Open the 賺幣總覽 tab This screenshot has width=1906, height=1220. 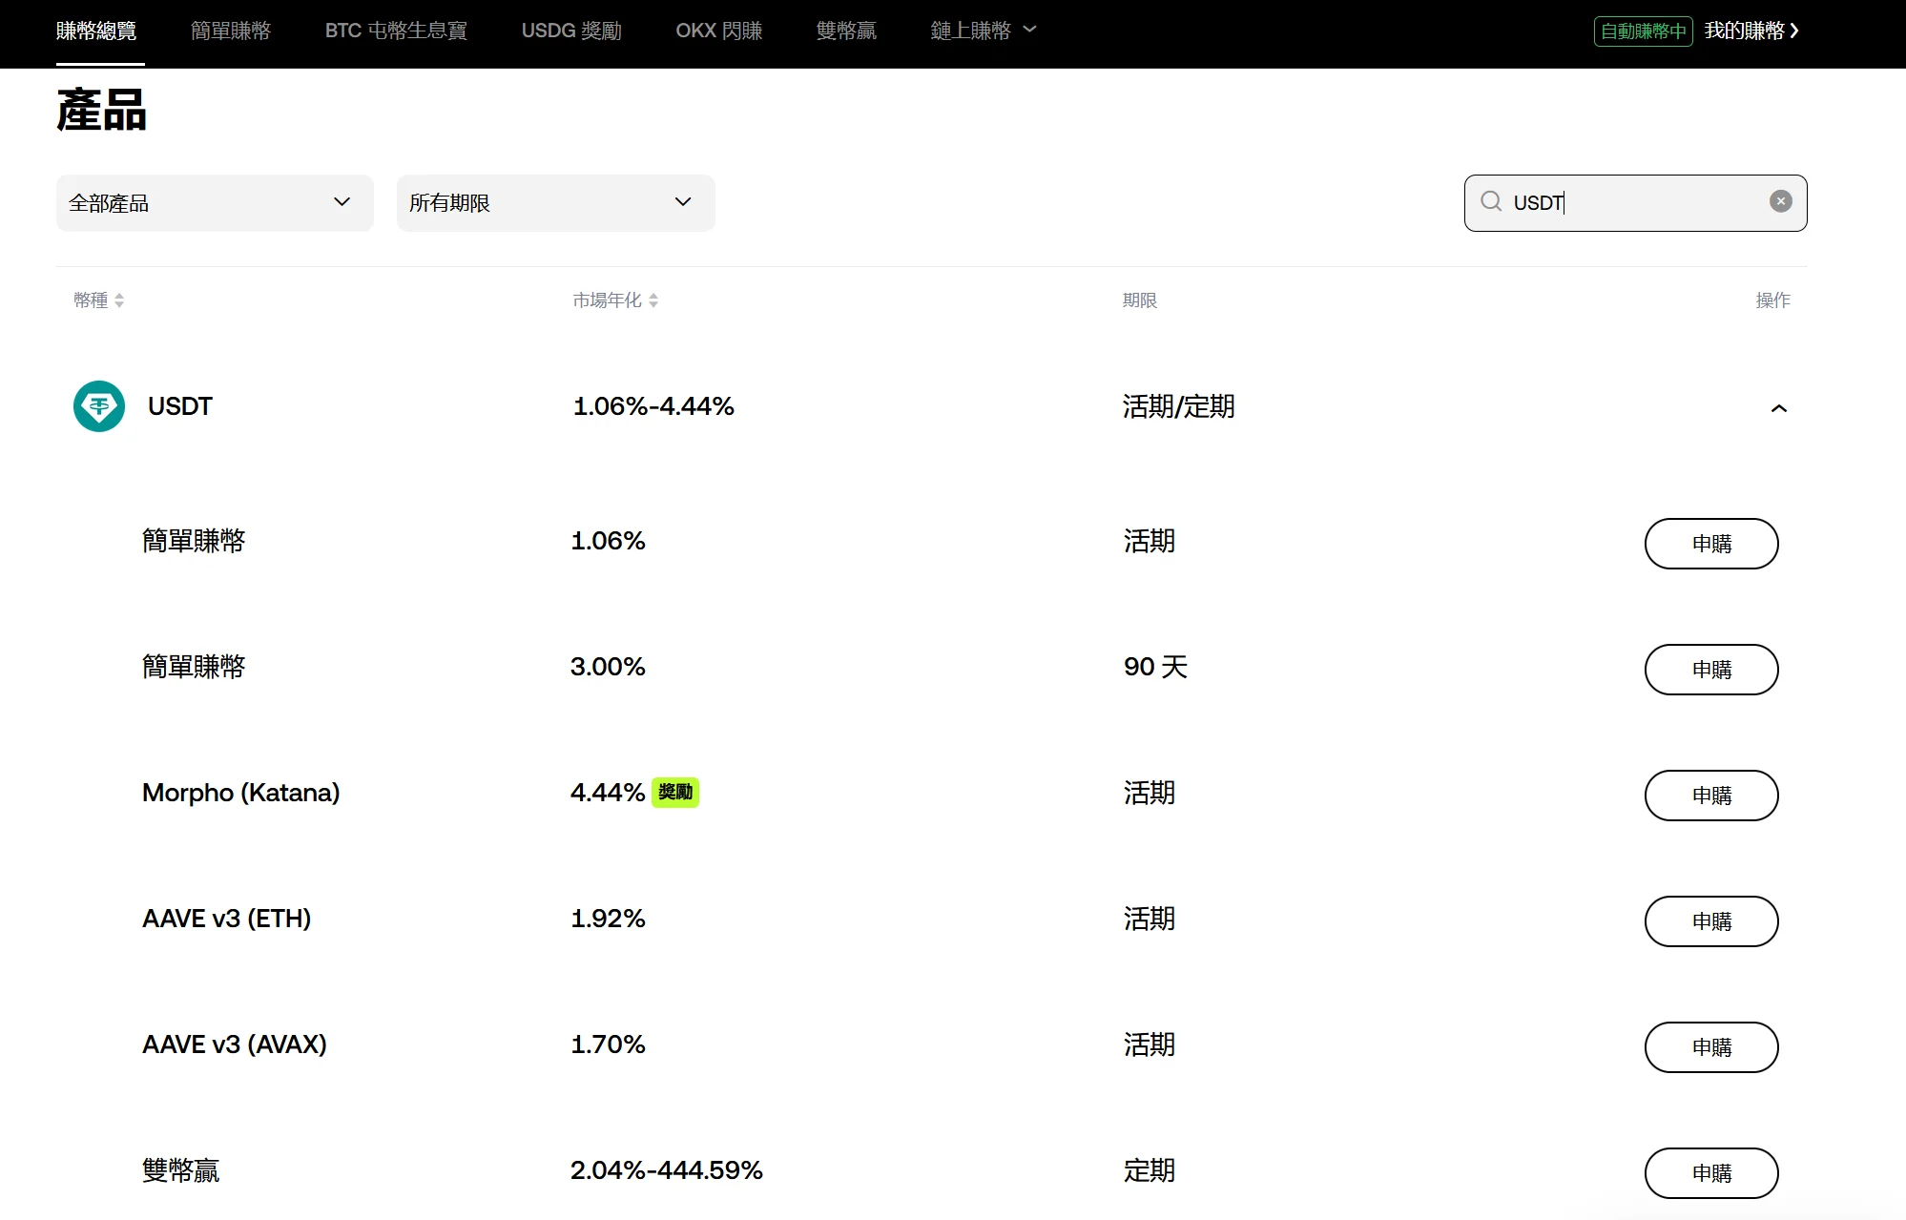[x=96, y=31]
